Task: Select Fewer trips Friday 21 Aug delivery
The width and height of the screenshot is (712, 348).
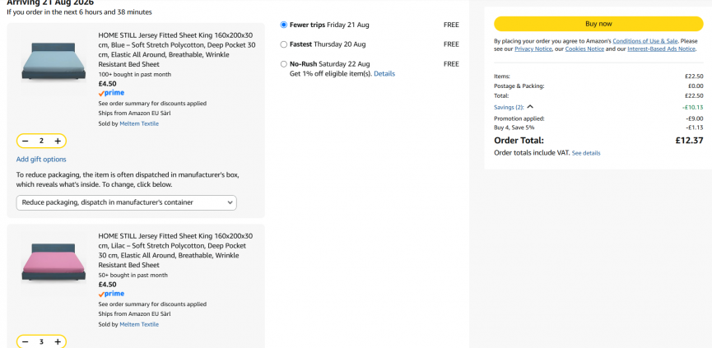Action: (x=284, y=25)
